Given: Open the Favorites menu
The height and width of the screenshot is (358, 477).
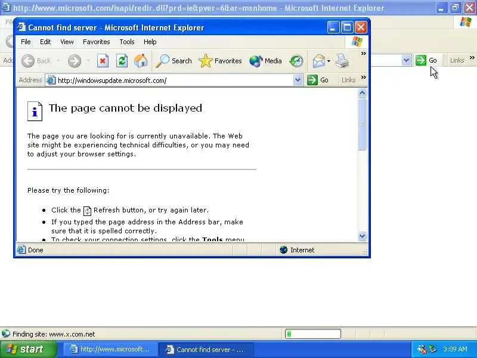Looking at the screenshot, I should (x=97, y=42).
